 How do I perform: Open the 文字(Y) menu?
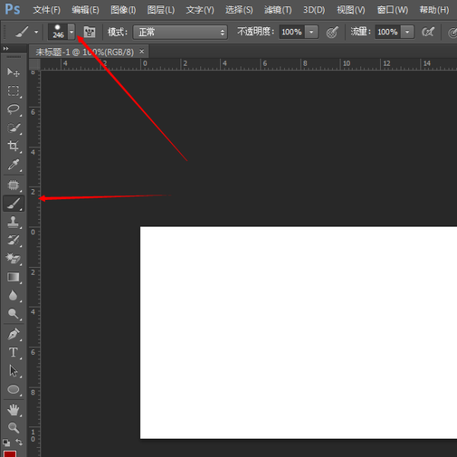point(200,10)
